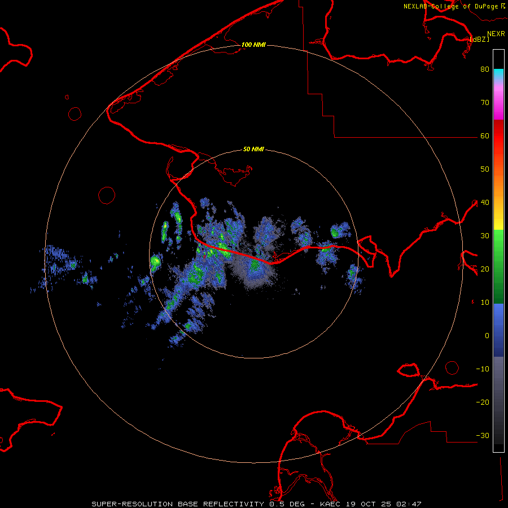Click the -10 dBZ value on the color scale

point(483,369)
